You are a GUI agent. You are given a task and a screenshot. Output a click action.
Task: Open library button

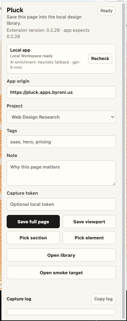pyautogui.click(x=61, y=255)
